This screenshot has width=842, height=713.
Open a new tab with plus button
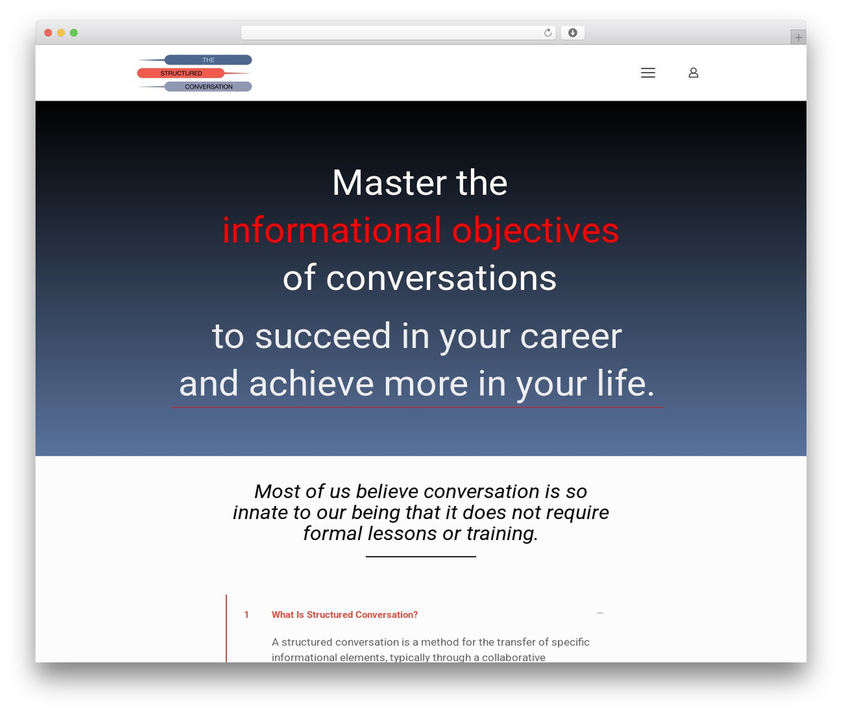[798, 37]
